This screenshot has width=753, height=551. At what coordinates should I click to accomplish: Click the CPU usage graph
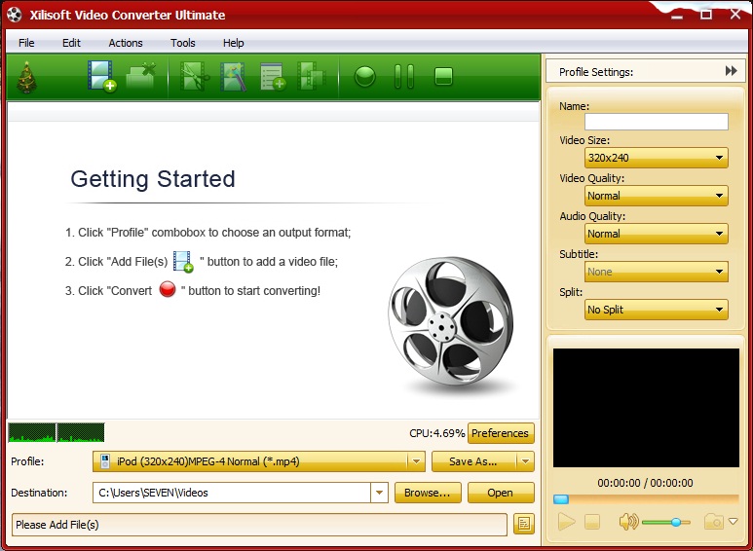pyautogui.click(x=56, y=432)
